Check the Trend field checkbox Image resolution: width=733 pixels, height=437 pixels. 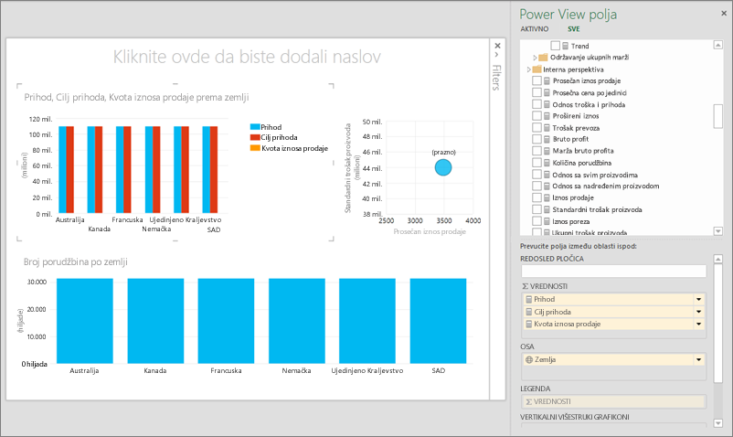click(x=556, y=46)
